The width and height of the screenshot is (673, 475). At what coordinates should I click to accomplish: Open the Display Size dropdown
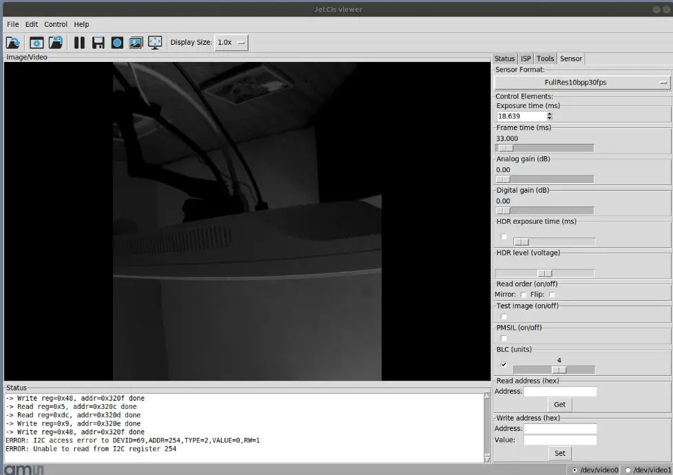[231, 43]
